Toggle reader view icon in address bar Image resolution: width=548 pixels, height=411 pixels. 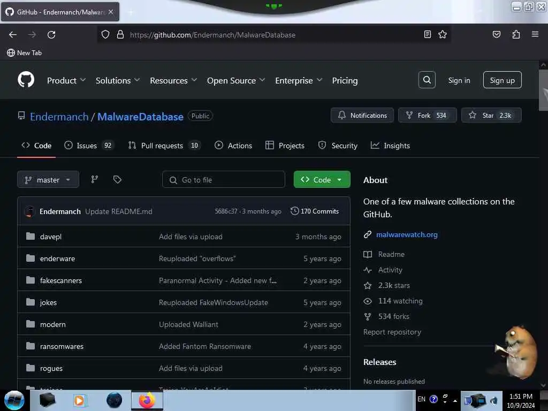pos(427,34)
